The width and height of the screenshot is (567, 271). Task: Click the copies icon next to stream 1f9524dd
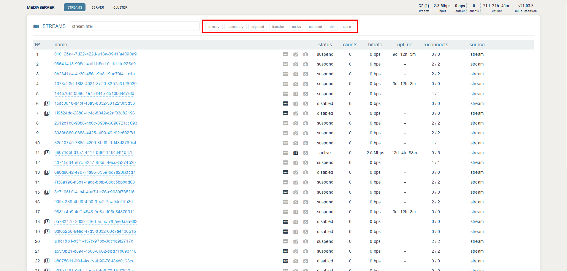[47, 113]
